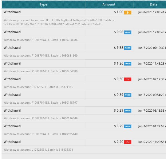Click the date Jun-7-2020 11:46:26

(x=152, y=63)
